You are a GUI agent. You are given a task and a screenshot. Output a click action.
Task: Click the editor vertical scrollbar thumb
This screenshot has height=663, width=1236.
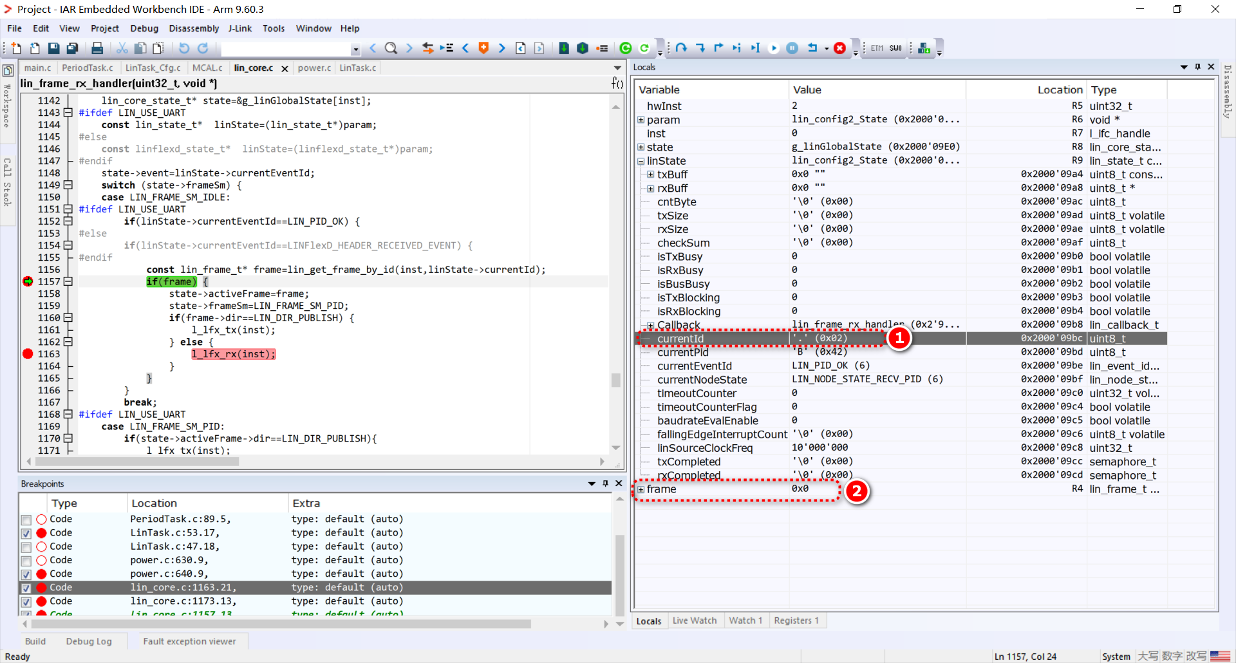point(616,380)
